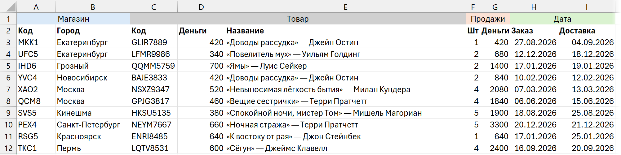Click the 'Санкт-Петербург' city cell
The image size is (621, 155).
click(x=92, y=125)
